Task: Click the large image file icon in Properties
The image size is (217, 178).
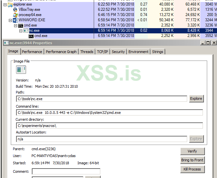Action: (x=21, y=70)
